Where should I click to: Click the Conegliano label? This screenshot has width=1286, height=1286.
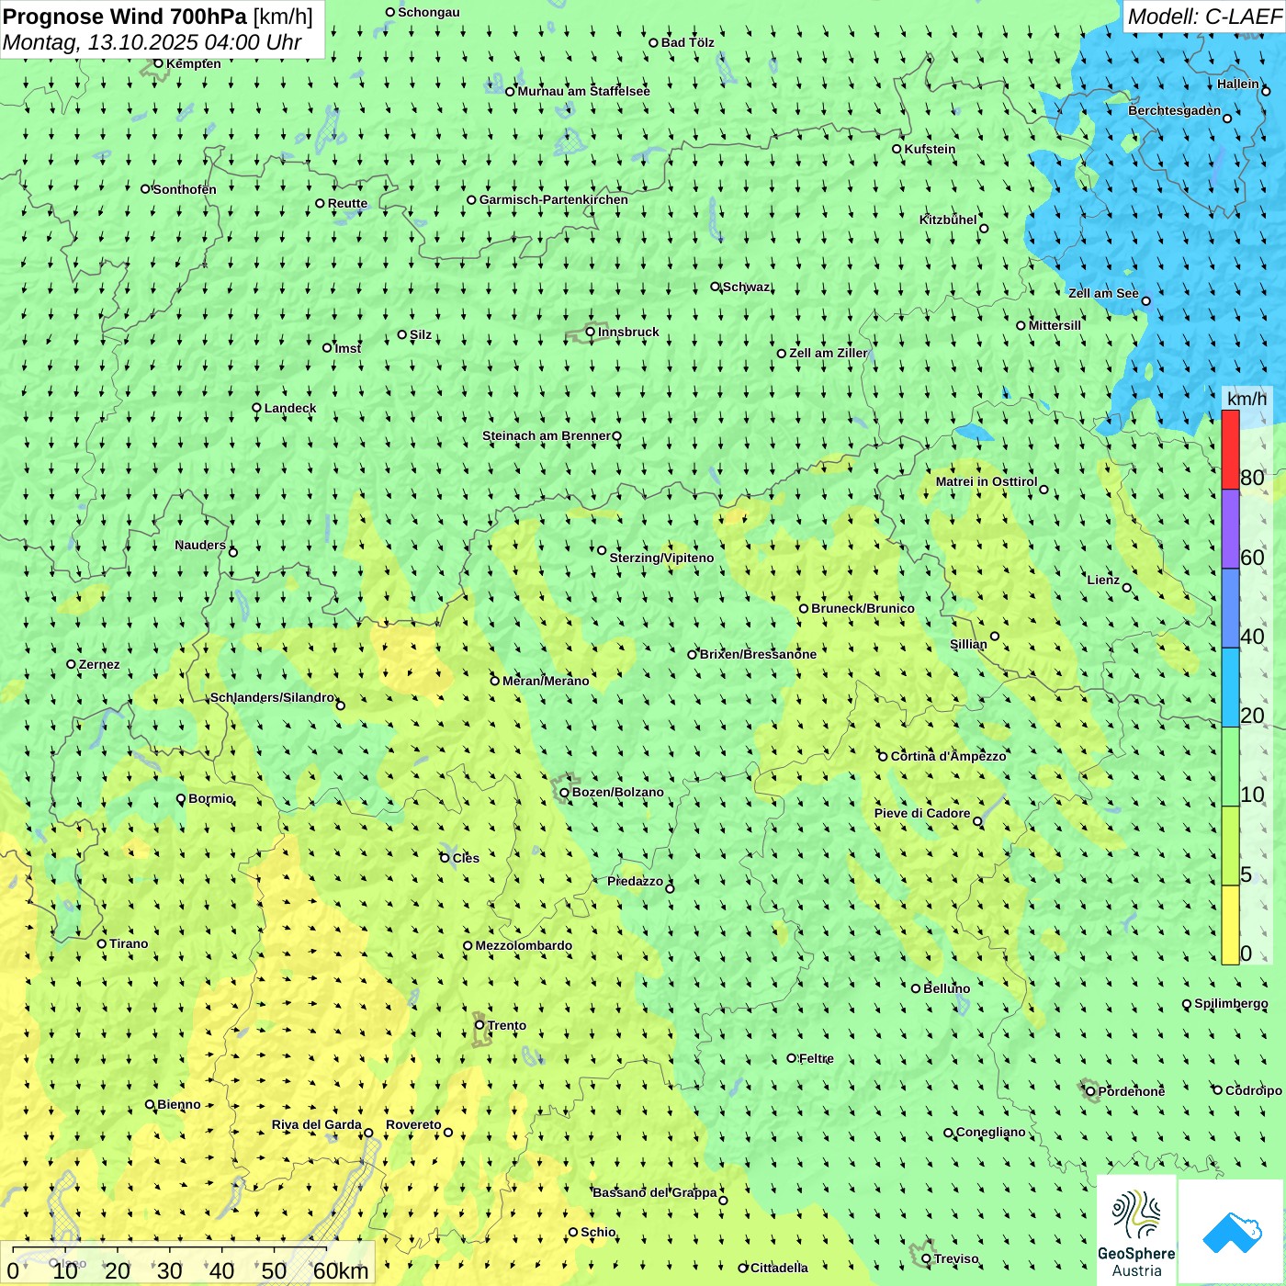pos(991,1132)
